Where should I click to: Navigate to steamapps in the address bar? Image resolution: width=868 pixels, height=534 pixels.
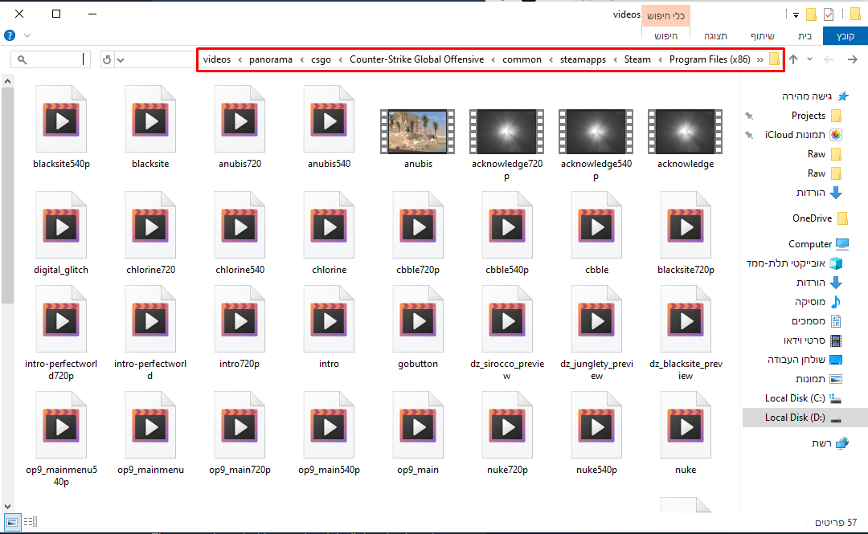583,59
